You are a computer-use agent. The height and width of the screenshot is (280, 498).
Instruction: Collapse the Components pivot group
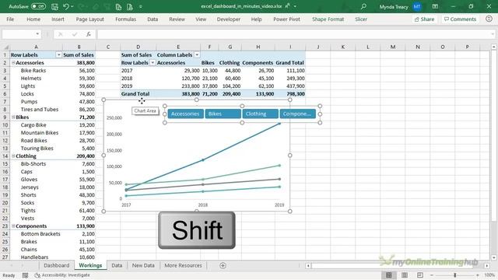(x=13, y=226)
